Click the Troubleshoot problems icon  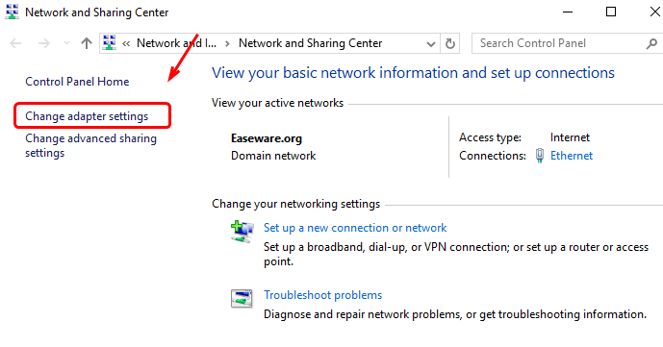(x=242, y=298)
